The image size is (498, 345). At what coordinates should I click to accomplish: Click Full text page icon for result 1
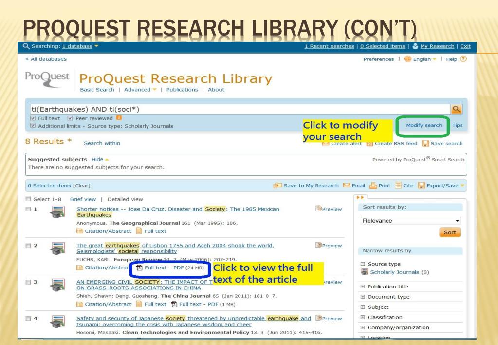[139, 231]
